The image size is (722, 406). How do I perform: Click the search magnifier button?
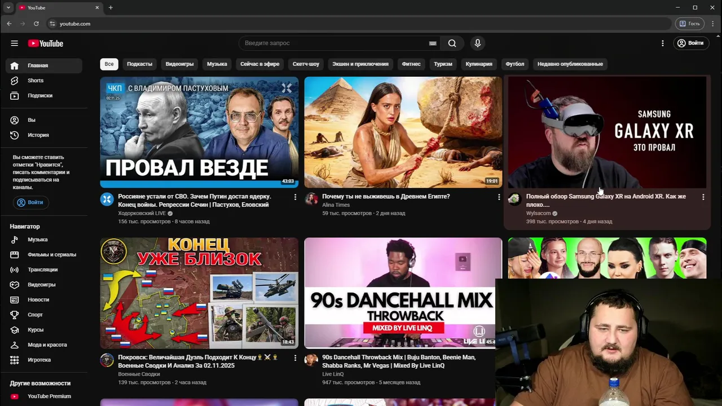click(452, 43)
